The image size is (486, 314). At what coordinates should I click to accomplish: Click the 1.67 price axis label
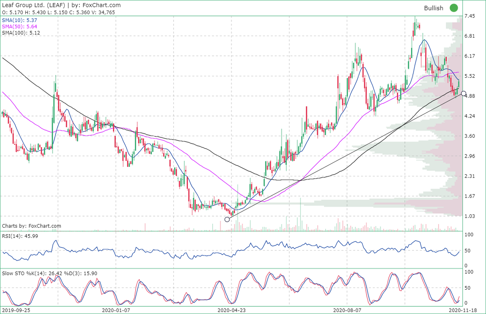tap(470, 196)
